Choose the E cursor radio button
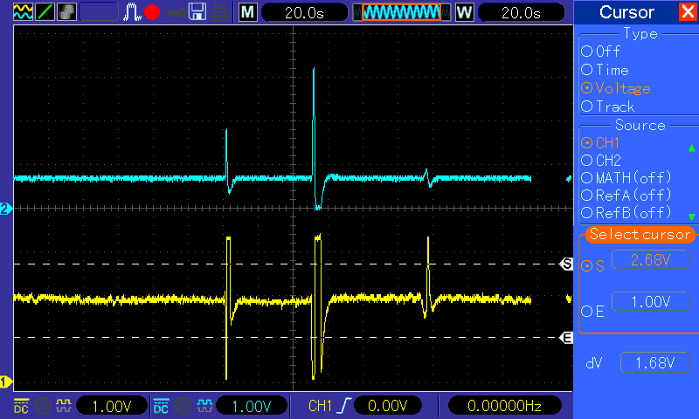 [592, 312]
